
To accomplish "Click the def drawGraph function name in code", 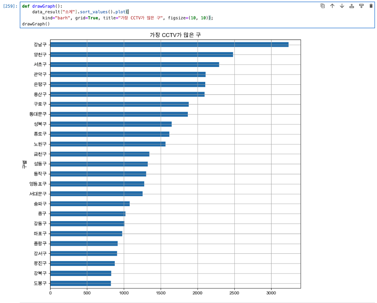I will coord(44,6).
